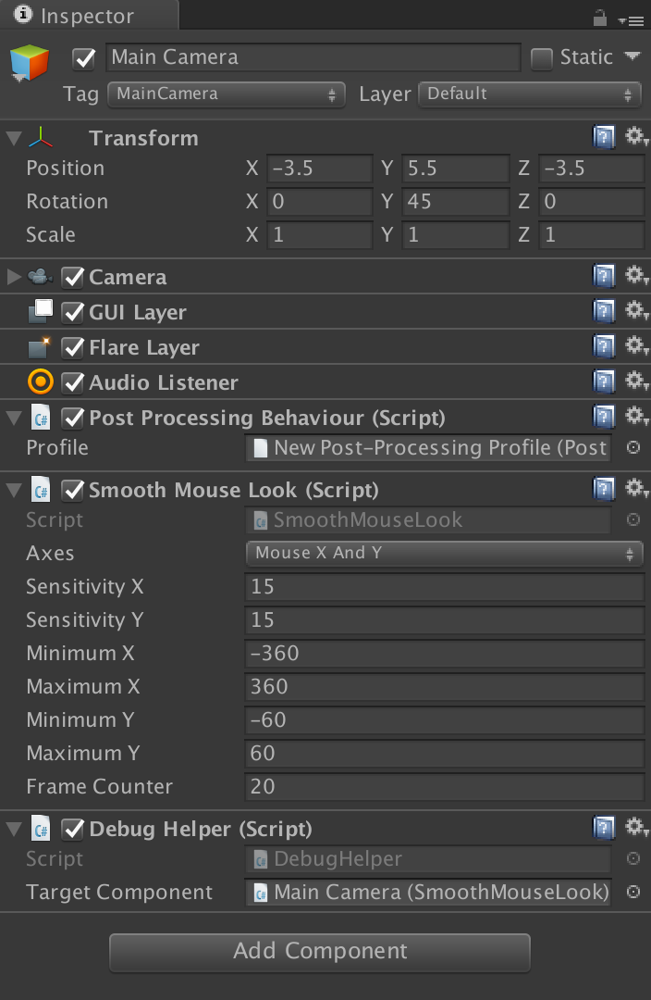651x1000 pixels.
Task: Click the Target Component object picker circle
Action: (633, 892)
